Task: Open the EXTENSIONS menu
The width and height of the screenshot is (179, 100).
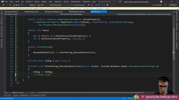Action: click(76, 2)
